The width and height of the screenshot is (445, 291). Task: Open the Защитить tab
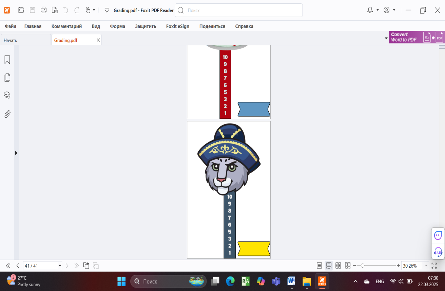point(146,26)
